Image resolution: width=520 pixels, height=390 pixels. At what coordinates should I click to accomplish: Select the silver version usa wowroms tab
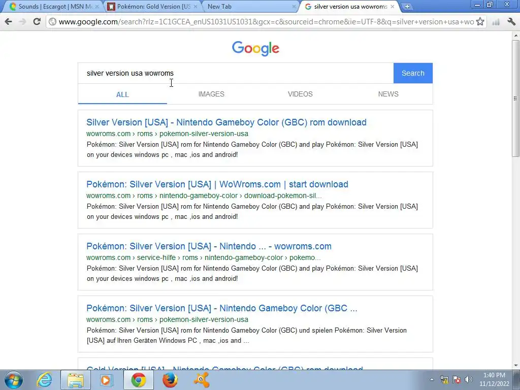coord(349,7)
